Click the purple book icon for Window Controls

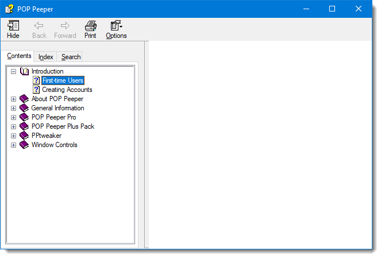24,145
